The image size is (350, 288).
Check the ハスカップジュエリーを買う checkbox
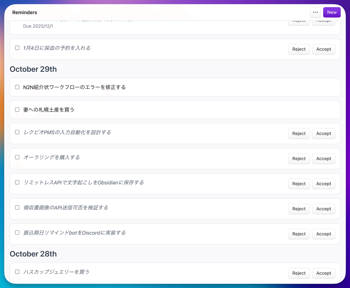(x=17, y=272)
